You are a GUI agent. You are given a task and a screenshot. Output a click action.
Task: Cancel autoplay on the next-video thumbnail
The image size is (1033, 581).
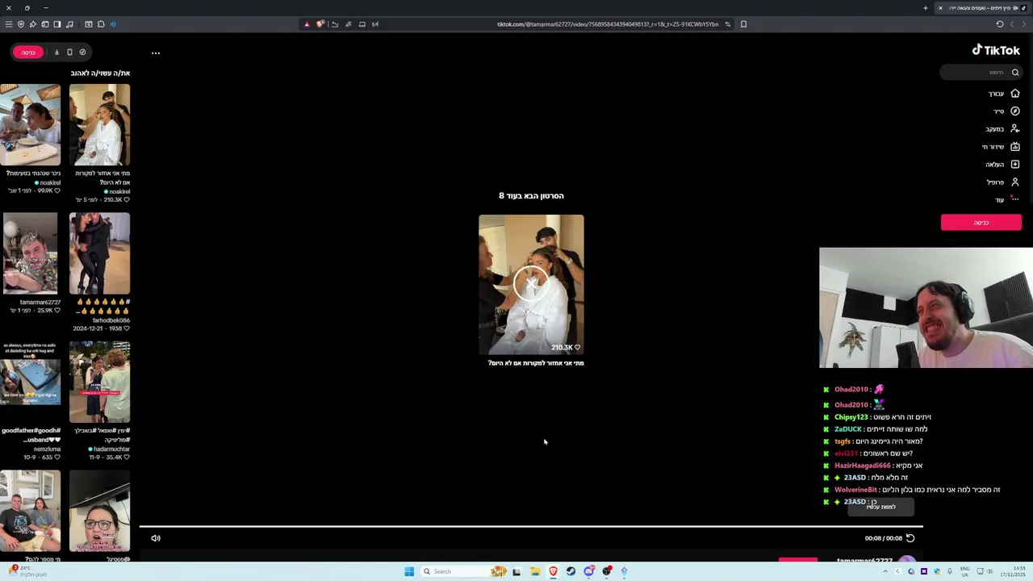coord(531,284)
